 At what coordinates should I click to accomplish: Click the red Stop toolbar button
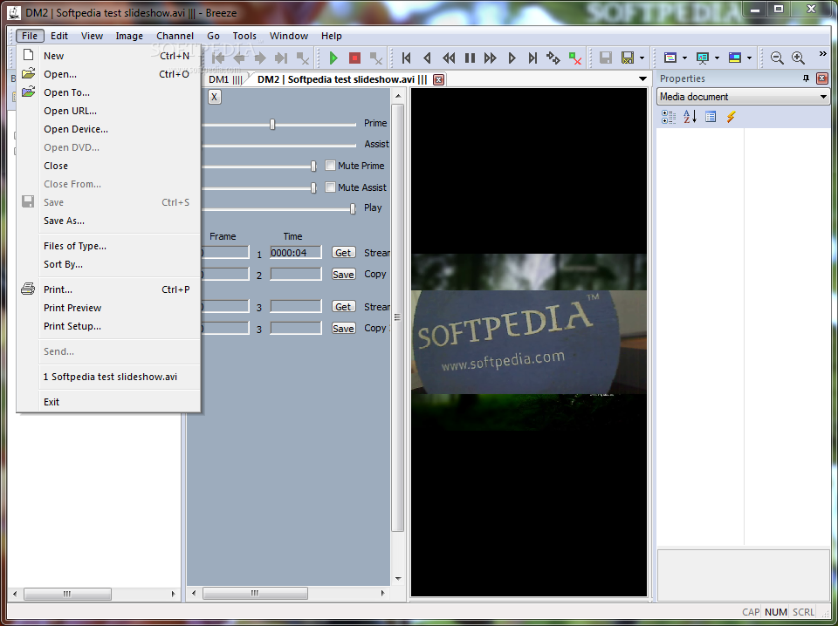pyautogui.click(x=355, y=58)
